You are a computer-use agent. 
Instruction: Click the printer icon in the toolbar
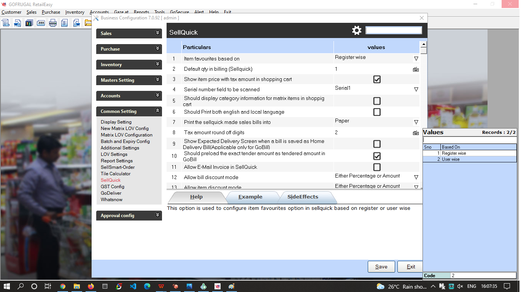(x=53, y=23)
